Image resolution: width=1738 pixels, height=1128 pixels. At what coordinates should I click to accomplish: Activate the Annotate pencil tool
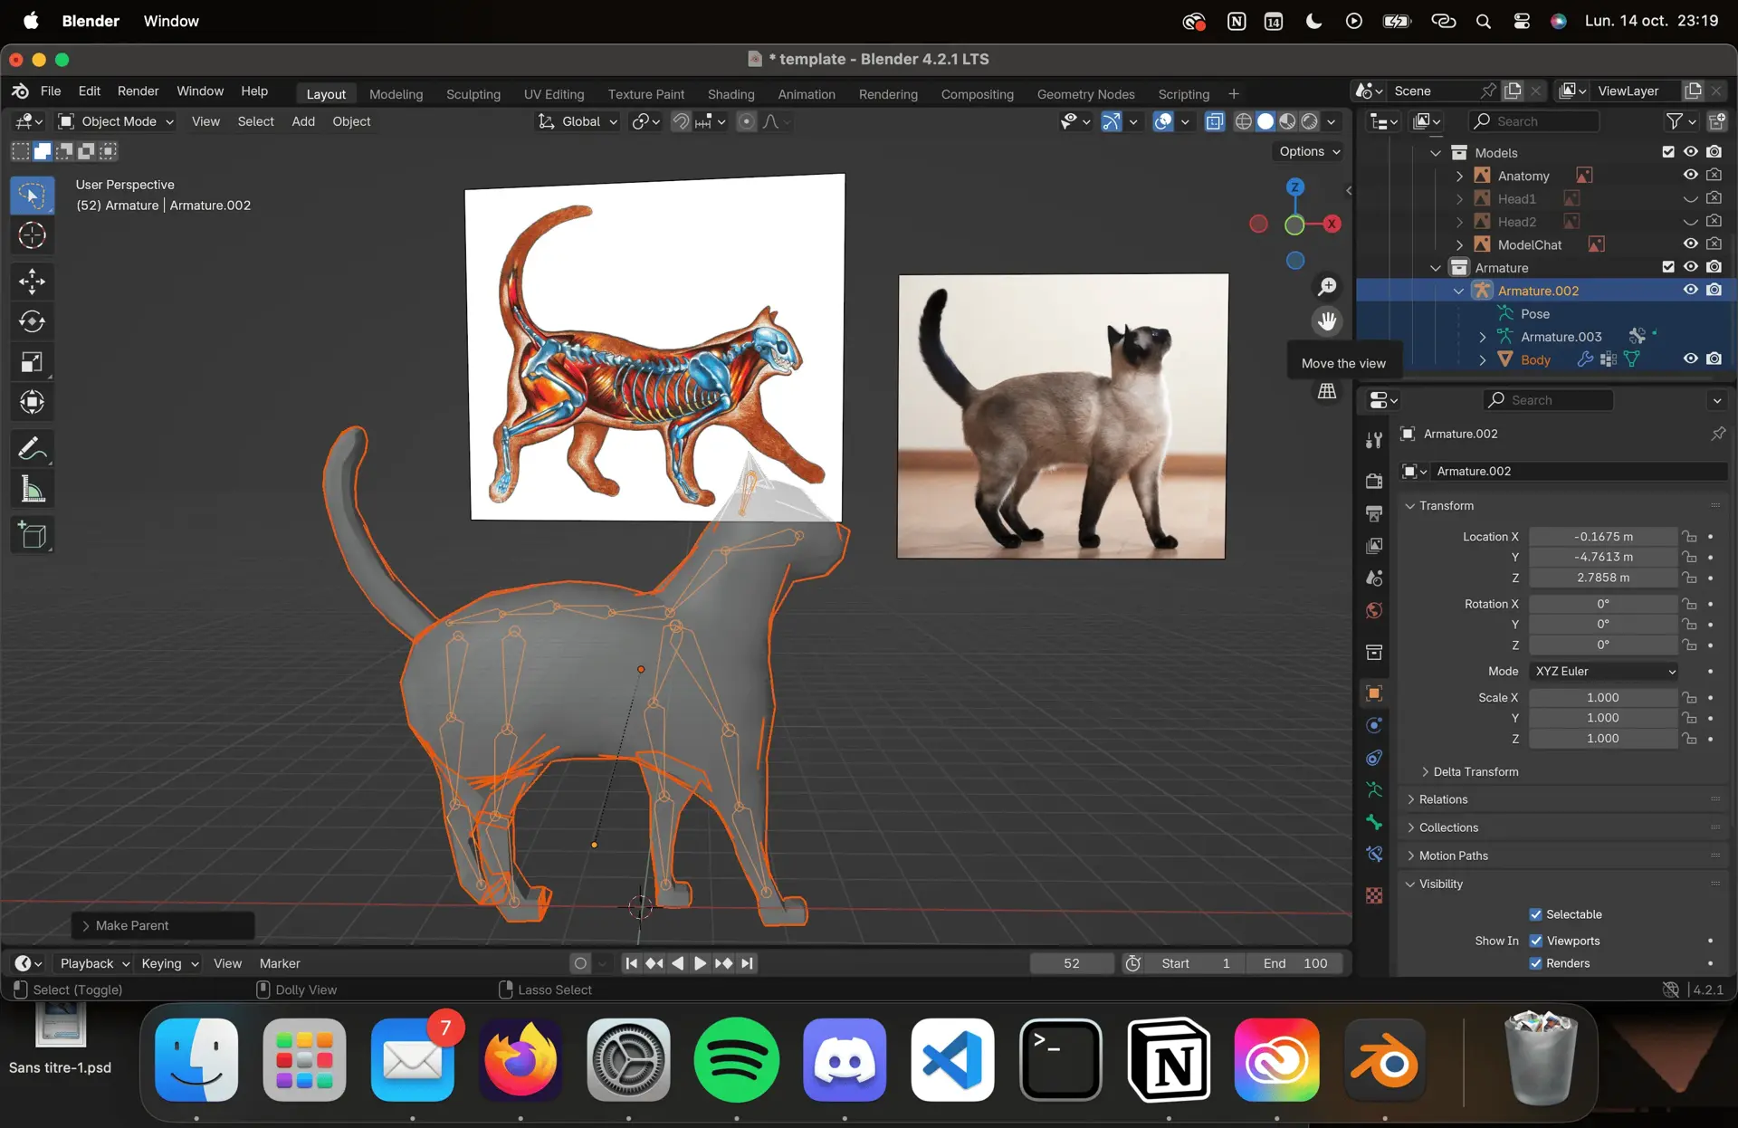coord(32,448)
